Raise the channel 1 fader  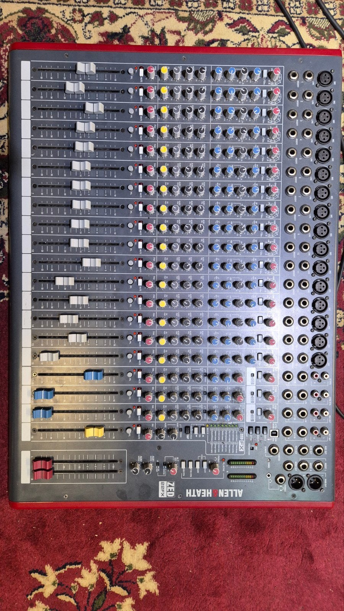[86, 68]
